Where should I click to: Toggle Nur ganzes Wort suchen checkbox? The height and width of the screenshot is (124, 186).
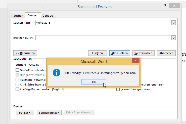[17, 75]
